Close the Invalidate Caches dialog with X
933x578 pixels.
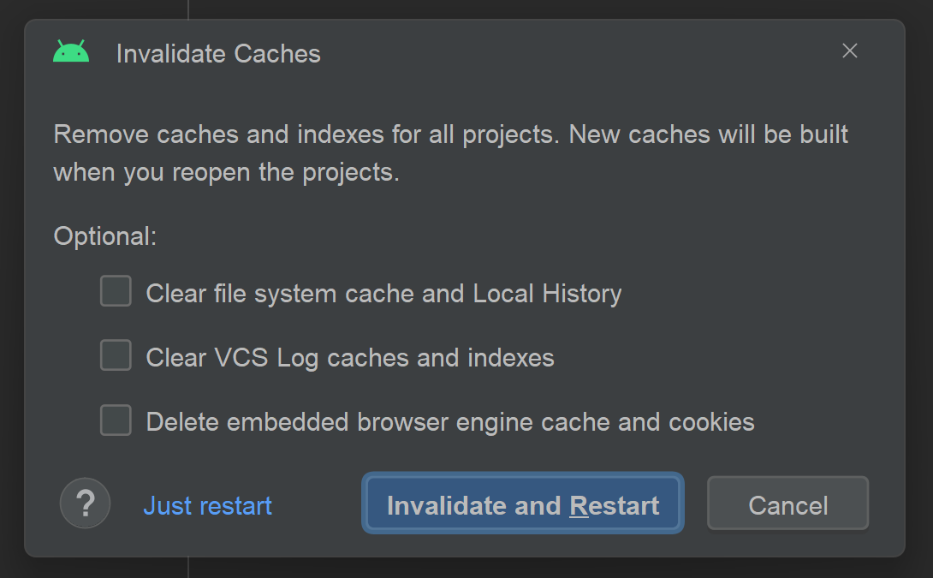(850, 51)
